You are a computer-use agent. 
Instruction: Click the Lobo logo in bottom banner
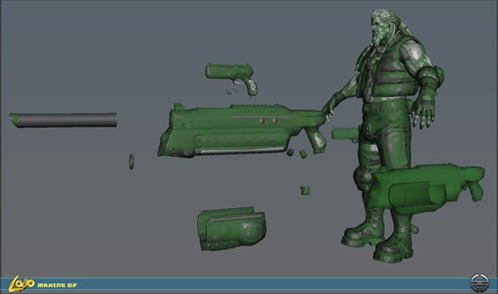click(x=21, y=283)
